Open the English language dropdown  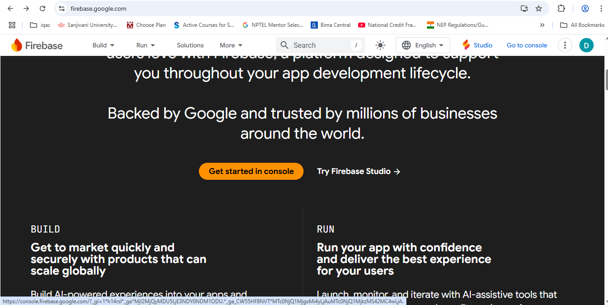(x=423, y=45)
